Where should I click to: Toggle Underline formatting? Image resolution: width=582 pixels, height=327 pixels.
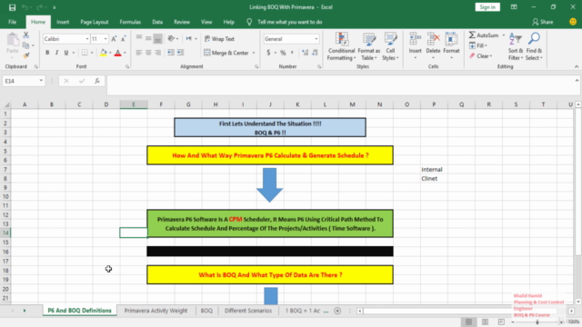click(66, 53)
